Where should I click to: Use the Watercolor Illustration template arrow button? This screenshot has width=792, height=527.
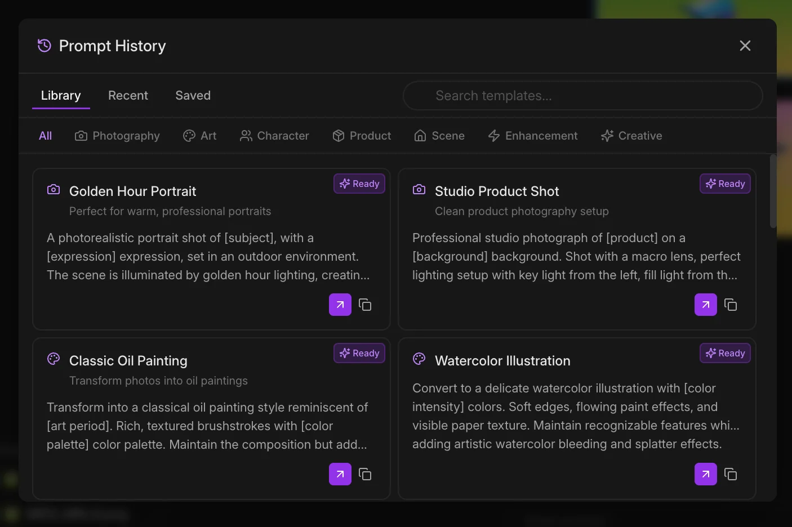705,474
